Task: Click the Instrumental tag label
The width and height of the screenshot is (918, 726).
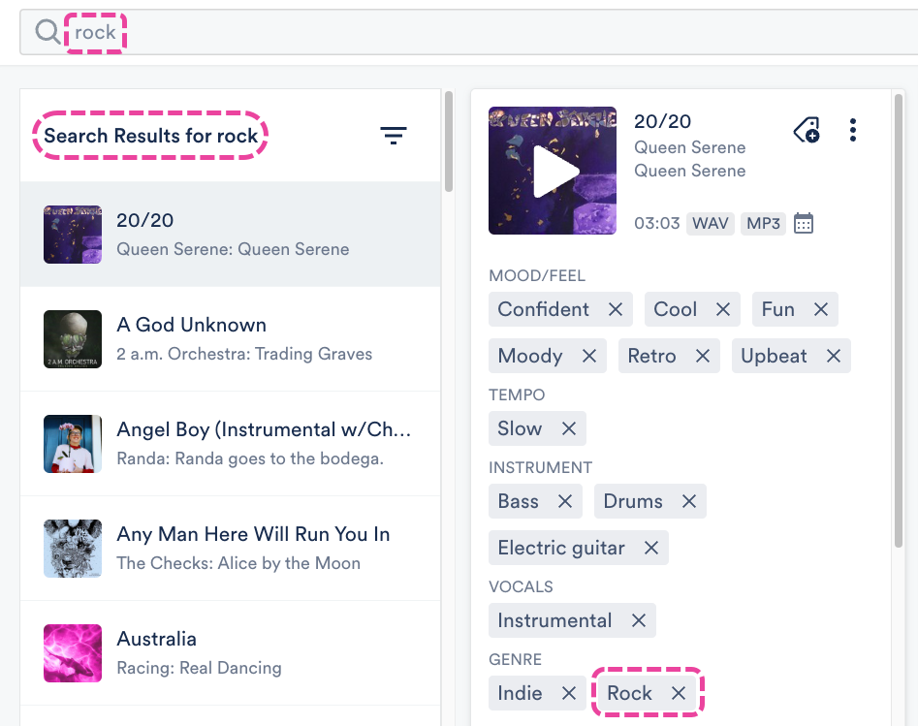Action: click(x=554, y=620)
